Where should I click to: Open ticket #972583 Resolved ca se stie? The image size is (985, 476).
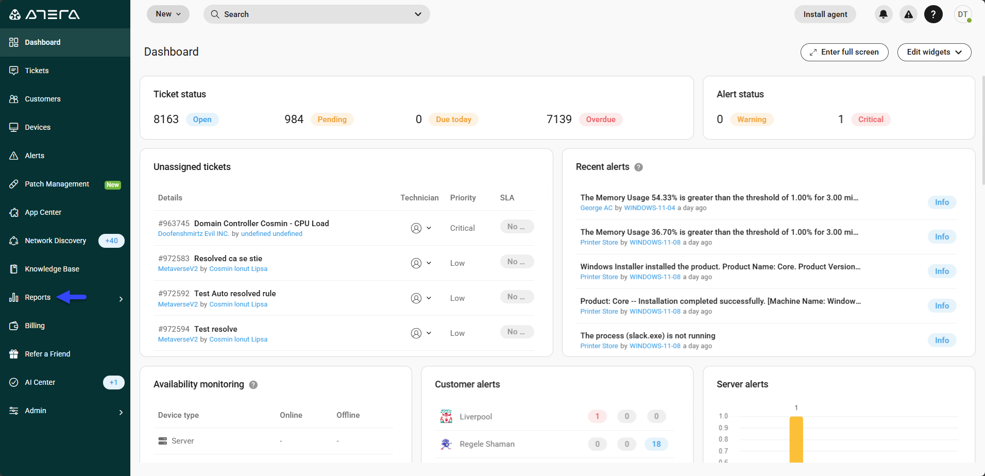pos(228,258)
